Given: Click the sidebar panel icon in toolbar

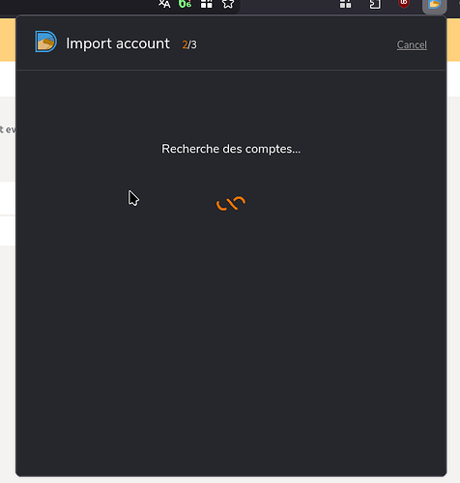Looking at the screenshot, I should coord(375,4).
